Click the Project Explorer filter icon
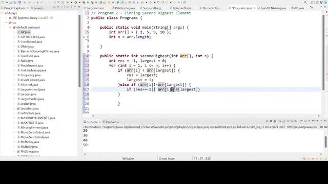The image size is (328, 184). (x=62, y=7)
